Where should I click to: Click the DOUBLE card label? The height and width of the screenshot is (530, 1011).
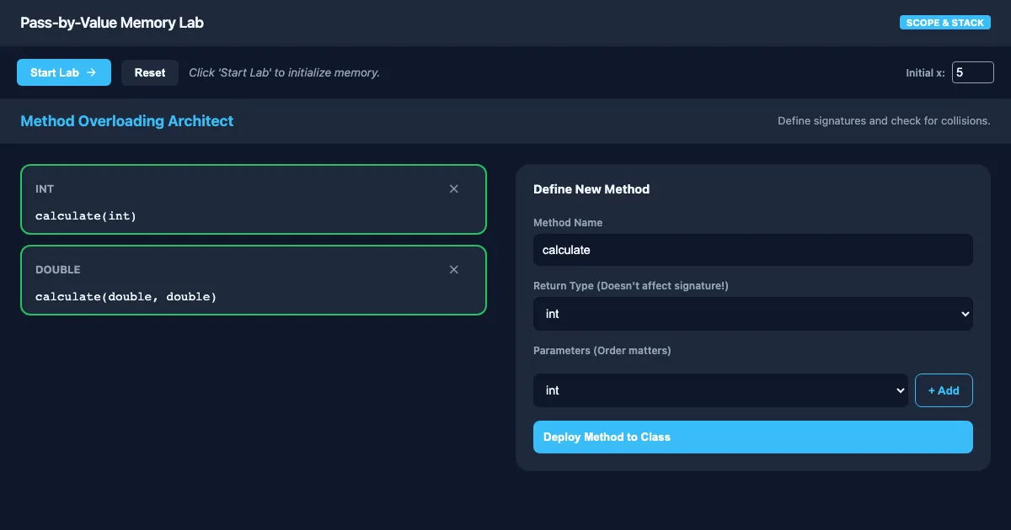(x=58, y=270)
